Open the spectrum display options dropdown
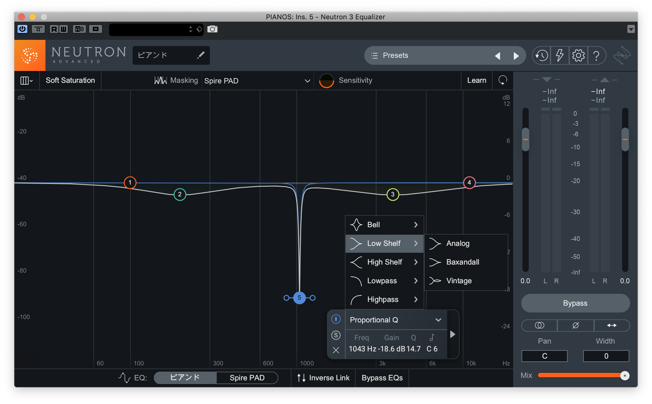This screenshot has width=652, height=404. click(x=26, y=81)
